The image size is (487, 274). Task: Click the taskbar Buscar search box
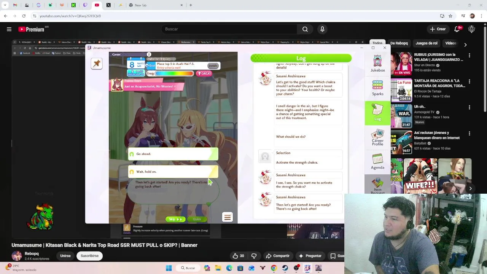tap(188, 268)
